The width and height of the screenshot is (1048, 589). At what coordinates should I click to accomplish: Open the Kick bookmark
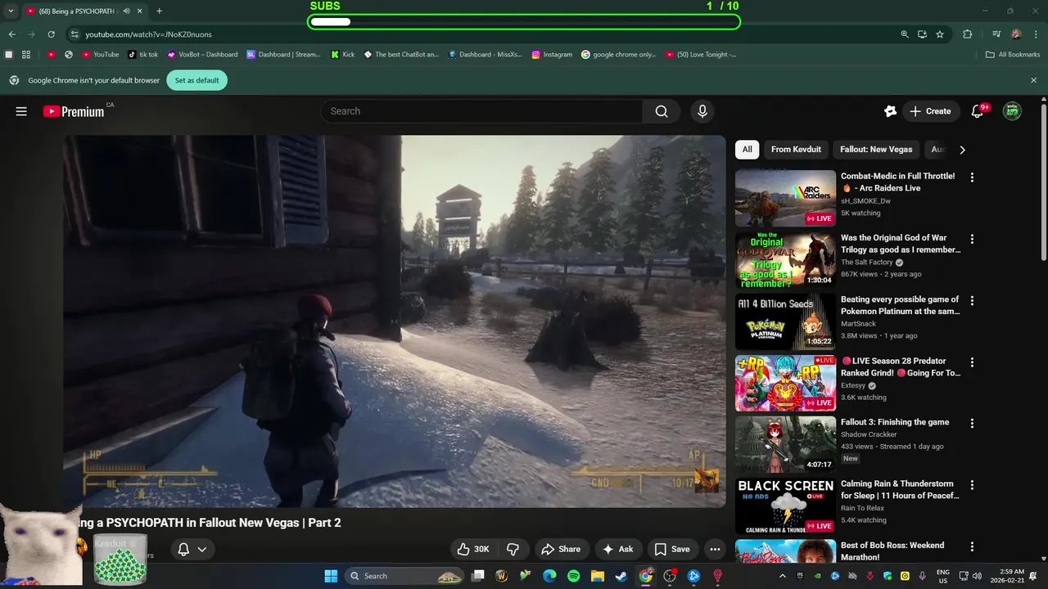343,55
